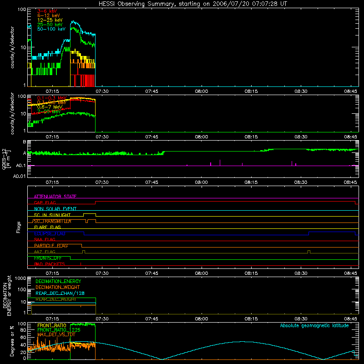The height and width of the screenshot is (364, 364).
Task: Click '08:00' tick under the GOES-12 panel
Action: (201, 182)
